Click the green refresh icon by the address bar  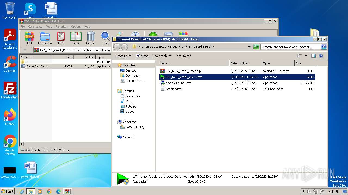tap(256, 47)
